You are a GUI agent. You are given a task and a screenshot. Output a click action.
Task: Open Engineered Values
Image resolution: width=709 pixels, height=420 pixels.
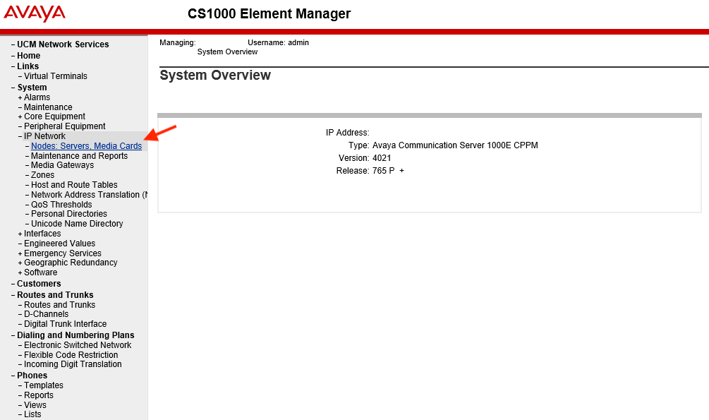coord(60,244)
